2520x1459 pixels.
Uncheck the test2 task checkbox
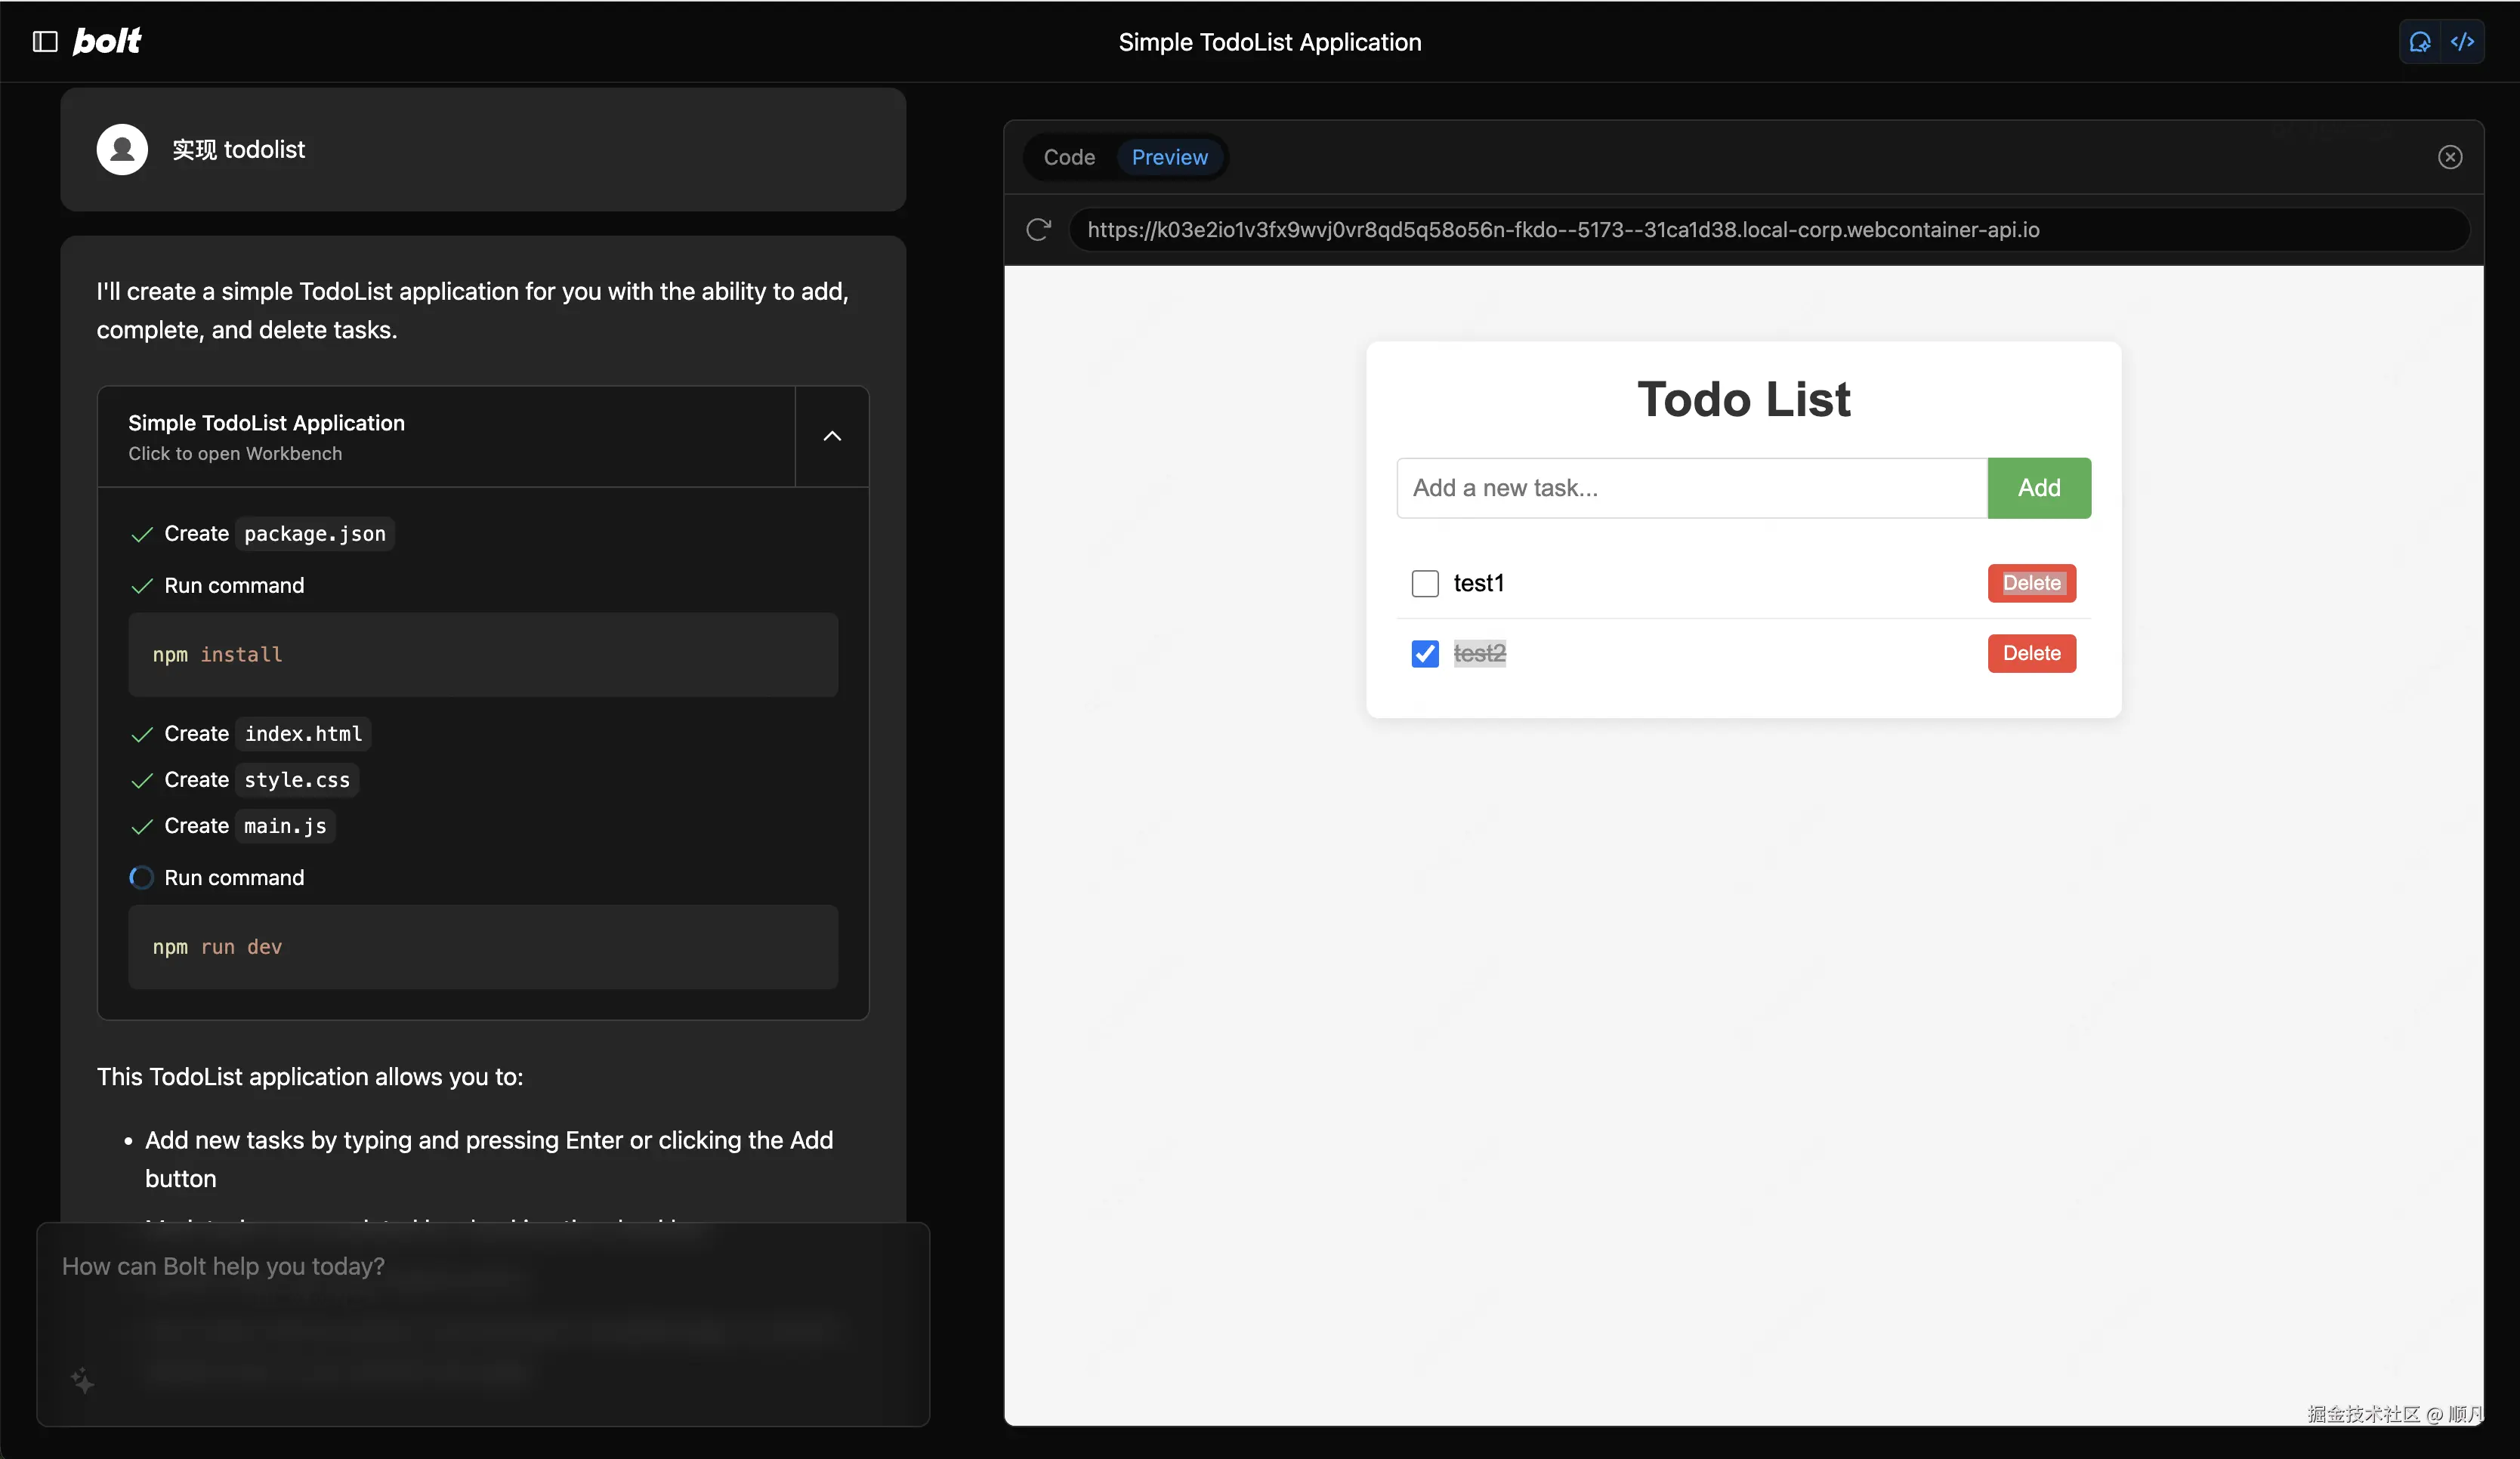coord(1424,653)
